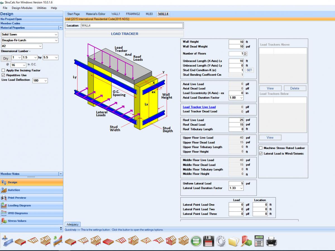335x251 pixels.
Task: Open the 16 In. O.C. spacing dropdown
Action: tap(19, 65)
